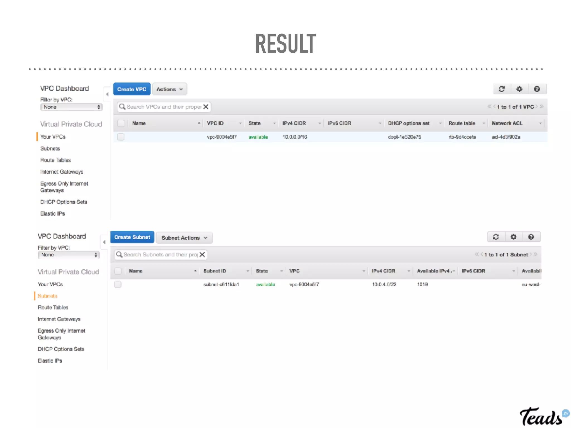Refresh the subnet list
Viewport: 571px width, 428px height.
coord(496,237)
